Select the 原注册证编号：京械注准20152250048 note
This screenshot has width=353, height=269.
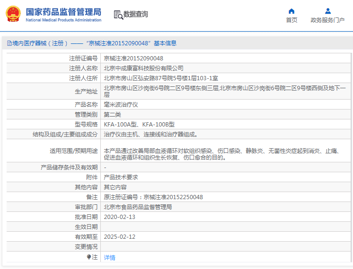click(153, 197)
